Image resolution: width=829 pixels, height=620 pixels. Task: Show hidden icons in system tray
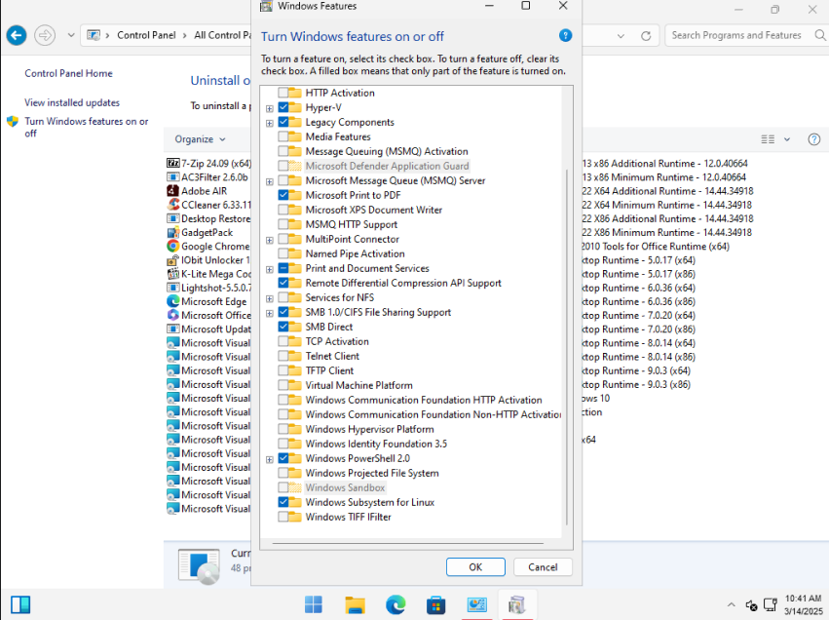coord(732,604)
